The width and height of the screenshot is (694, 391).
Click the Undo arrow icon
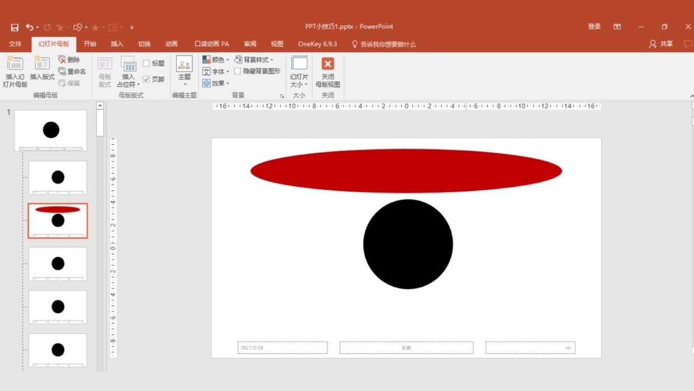(x=30, y=27)
